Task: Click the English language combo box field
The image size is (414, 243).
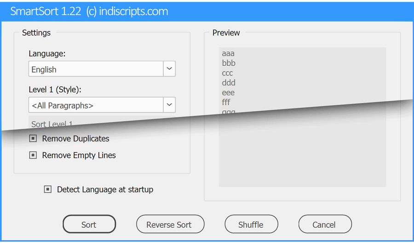Action: coord(96,69)
